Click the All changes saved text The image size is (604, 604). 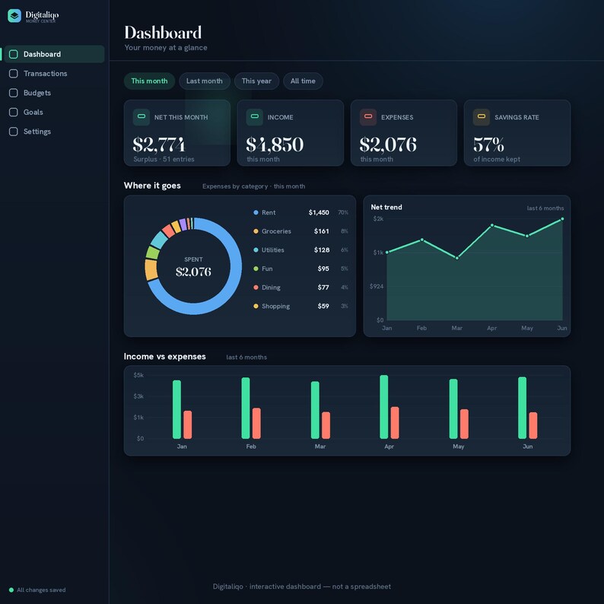[x=41, y=590]
